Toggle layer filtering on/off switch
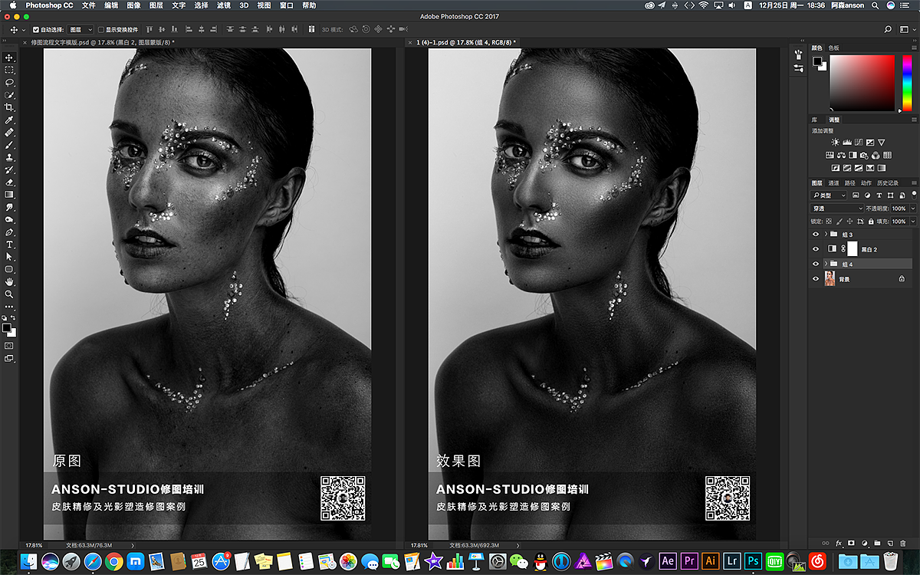Image resolution: width=920 pixels, height=575 pixels. pyautogui.click(x=915, y=195)
